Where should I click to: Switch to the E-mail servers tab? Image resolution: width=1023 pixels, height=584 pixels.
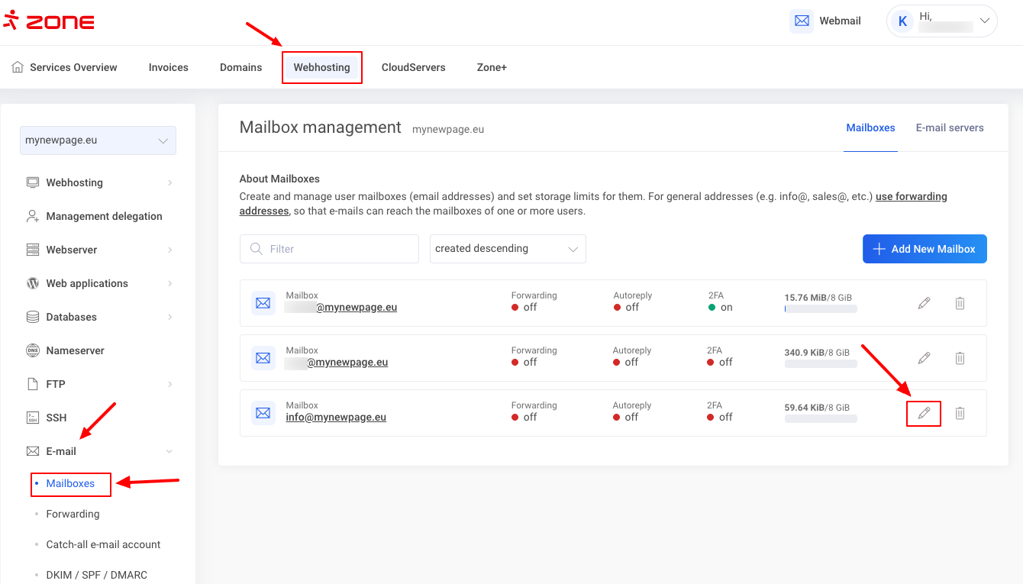950,127
